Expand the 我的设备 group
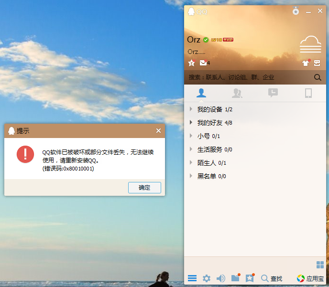The image size is (329, 287). (x=209, y=109)
